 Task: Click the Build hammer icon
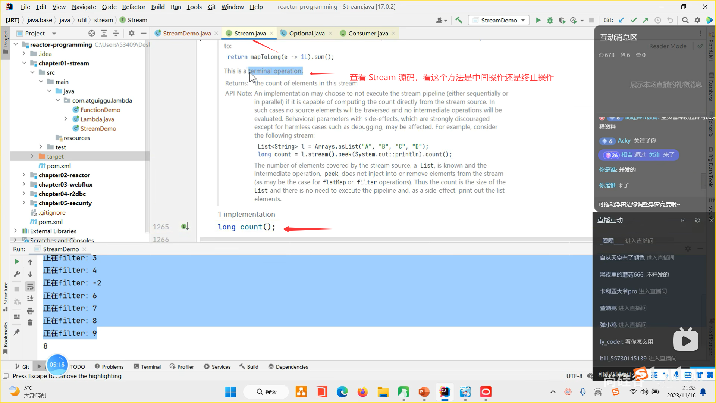pyautogui.click(x=459, y=20)
